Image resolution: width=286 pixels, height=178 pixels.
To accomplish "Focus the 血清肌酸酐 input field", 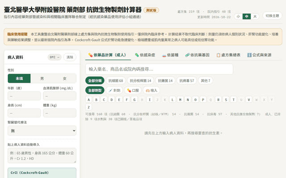I will coord(59,96).
